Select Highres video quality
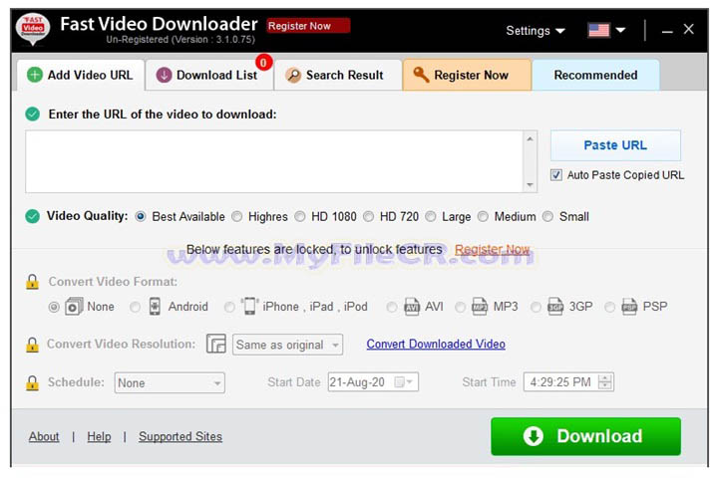 click(236, 216)
